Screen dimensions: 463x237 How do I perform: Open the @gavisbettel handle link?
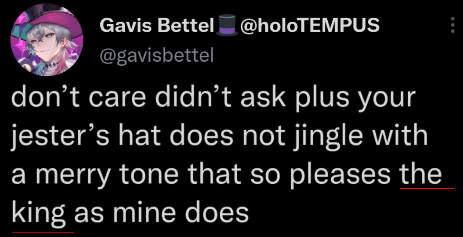click(157, 56)
